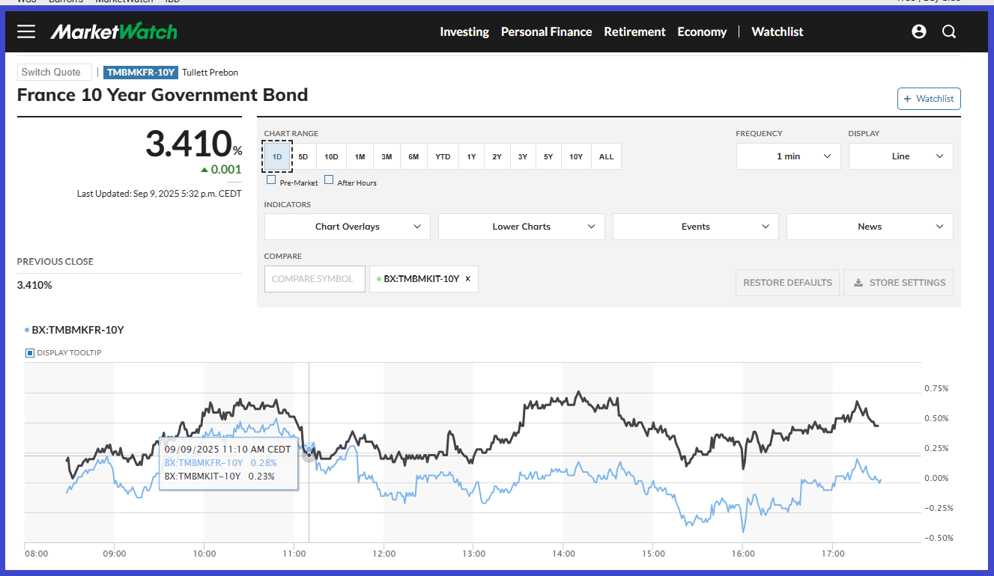Open the Watchlist link in navigation
The width and height of the screenshot is (994, 576).
pos(777,31)
